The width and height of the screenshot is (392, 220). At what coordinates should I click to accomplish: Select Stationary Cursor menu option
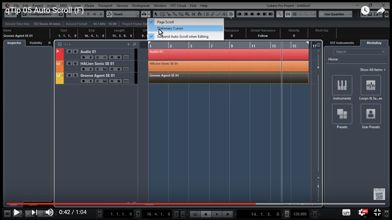pos(186,28)
